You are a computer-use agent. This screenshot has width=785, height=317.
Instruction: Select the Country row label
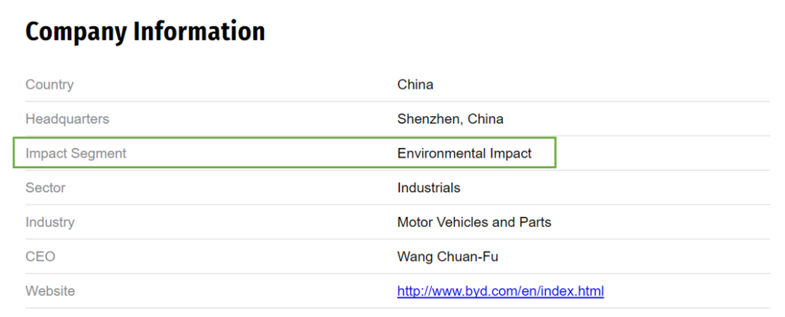click(49, 85)
